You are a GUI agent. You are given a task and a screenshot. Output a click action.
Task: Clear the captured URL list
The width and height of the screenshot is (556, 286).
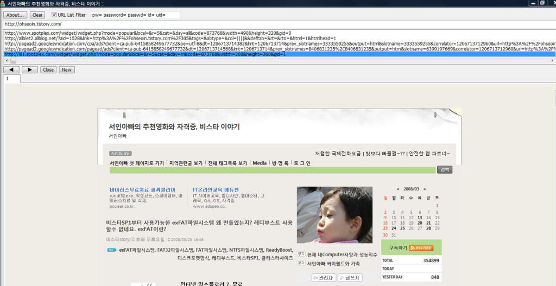[x=37, y=15]
